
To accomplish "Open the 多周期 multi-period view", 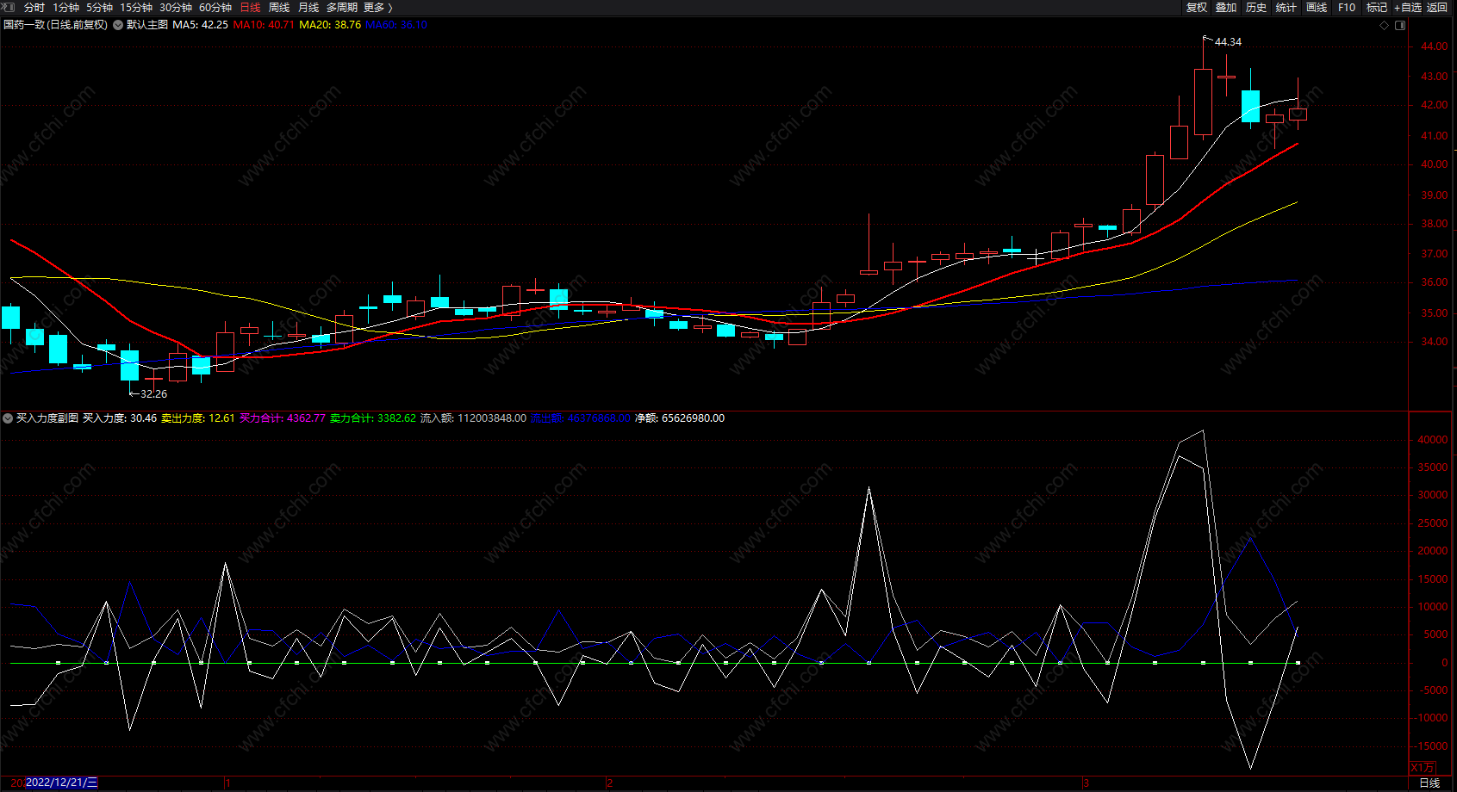I will click(x=342, y=7).
